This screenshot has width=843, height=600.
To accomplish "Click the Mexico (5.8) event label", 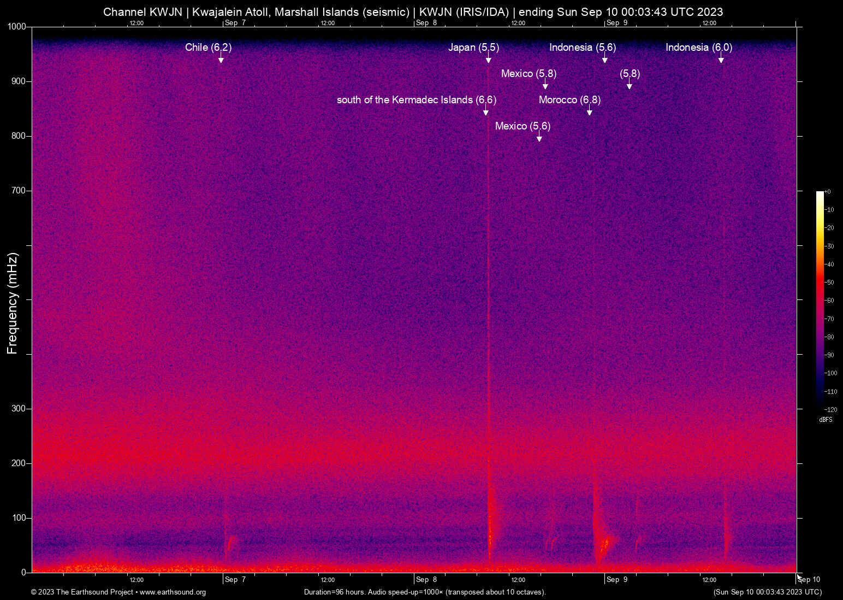I will [x=529, y=74].
